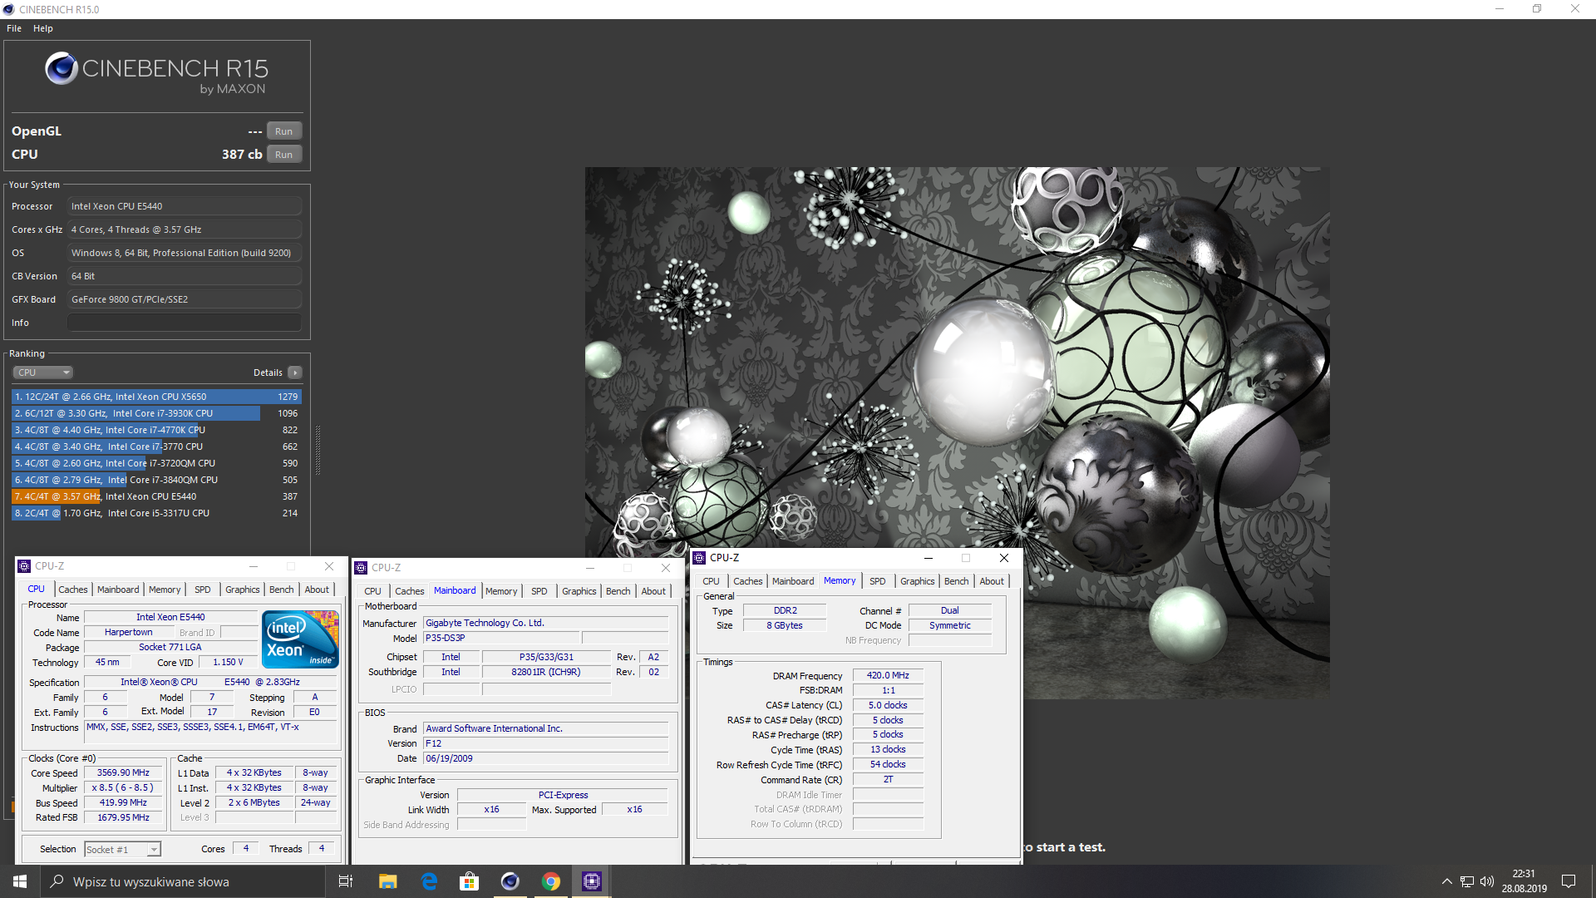Open Task View from taskbar
This screenshot has width=1596, height=898.
346,881
